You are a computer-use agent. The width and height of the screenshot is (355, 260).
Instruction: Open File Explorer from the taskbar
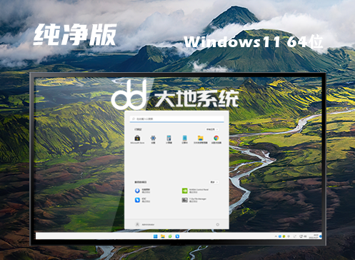pyautogui.click(x=163, y=236)
